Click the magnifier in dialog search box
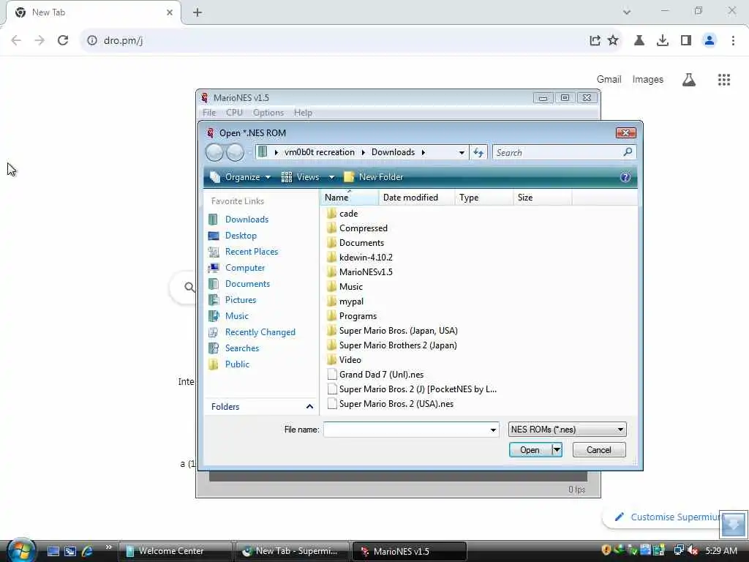Viewport: 749px width, 562px height. click(628, 152)
